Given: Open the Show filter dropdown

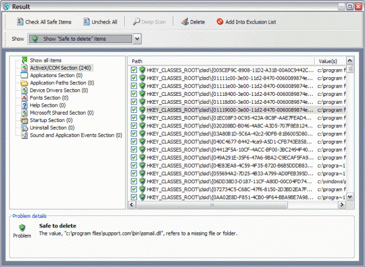Looking at the screenshot, I should pos(137,39).
